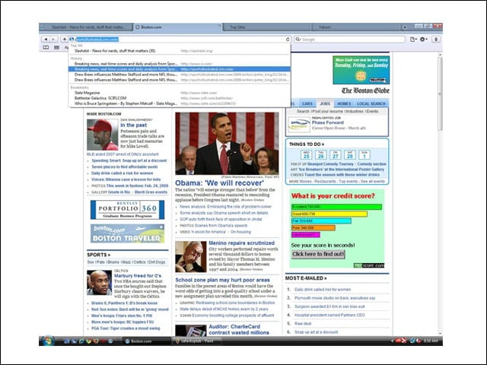Open 'Daily drink called risk for women' most e-mailed link
This screenshot has width=487, height=365.
tap(323, 289)
